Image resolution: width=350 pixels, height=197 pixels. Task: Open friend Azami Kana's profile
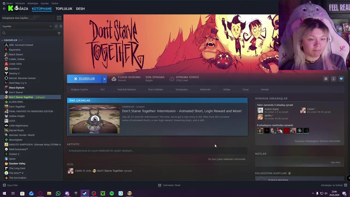[272, 109]
